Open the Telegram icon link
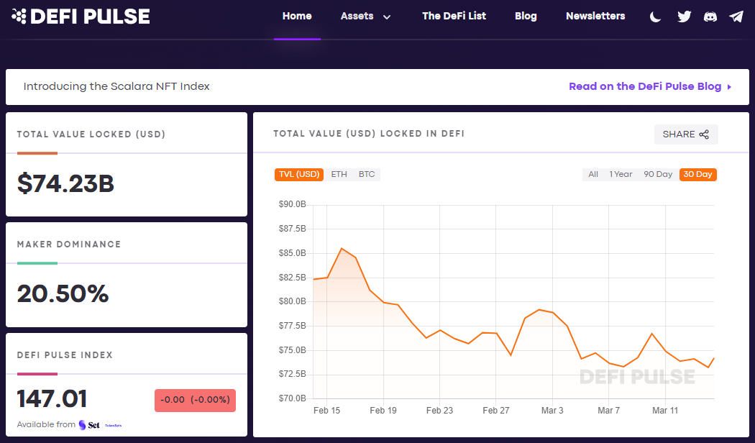 tap(736, 17)
